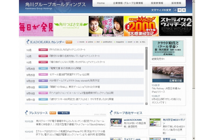Open the 投資家情報 navigation tab
The image size is (214, 140).
point(157,3)
